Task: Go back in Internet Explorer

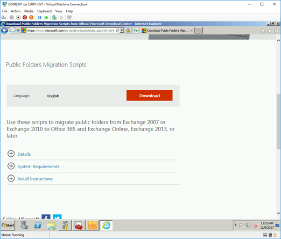Action: [x=4, y=31]
